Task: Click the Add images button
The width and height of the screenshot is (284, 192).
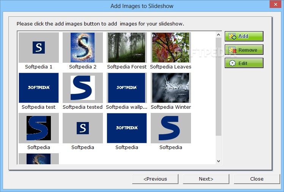Action: coord(244,36)
